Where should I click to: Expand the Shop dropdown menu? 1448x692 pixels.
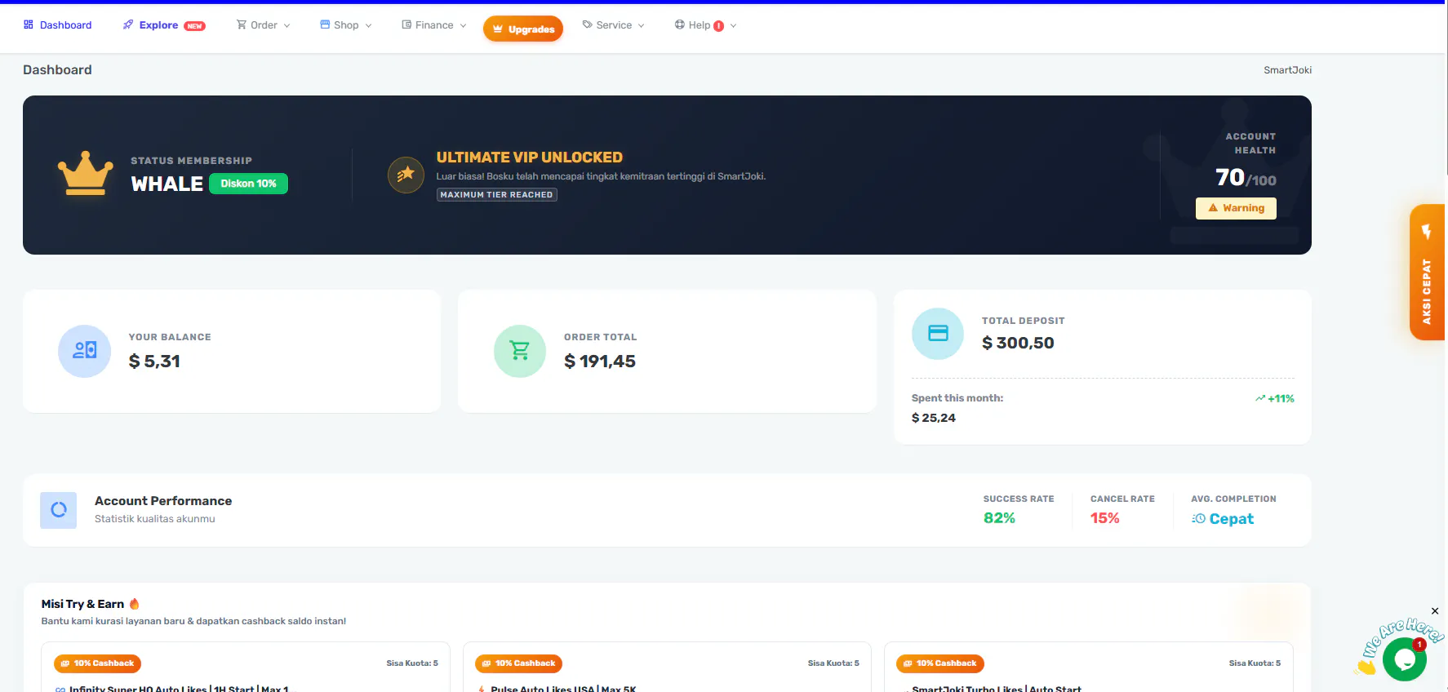[x=346, y=25]
